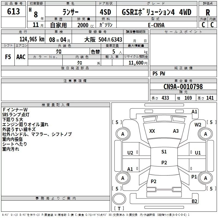Click the vehicle history value 自家用

tap(58, 25)
